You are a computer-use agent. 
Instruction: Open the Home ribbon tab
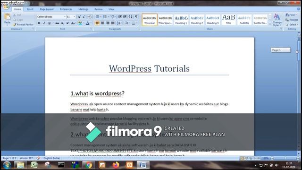tap(17, 9)
